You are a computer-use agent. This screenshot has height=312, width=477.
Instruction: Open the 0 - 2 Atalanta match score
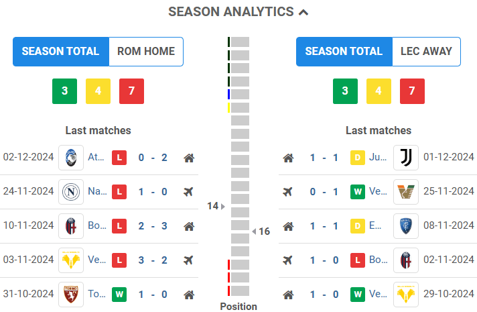153,158
